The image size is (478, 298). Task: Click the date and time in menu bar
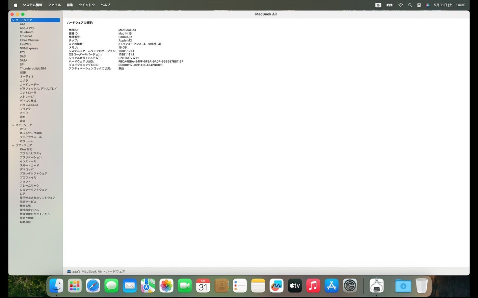(x=449, y=5)
